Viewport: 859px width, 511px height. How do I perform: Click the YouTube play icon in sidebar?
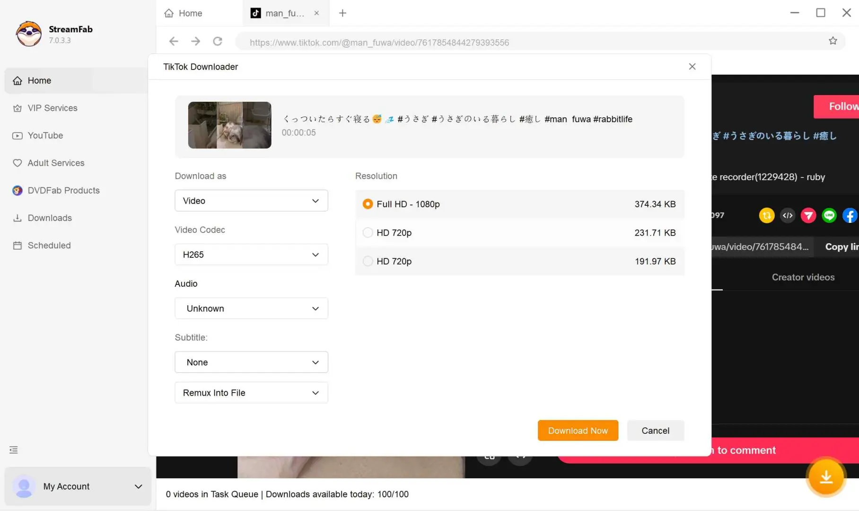coord(18,135)
